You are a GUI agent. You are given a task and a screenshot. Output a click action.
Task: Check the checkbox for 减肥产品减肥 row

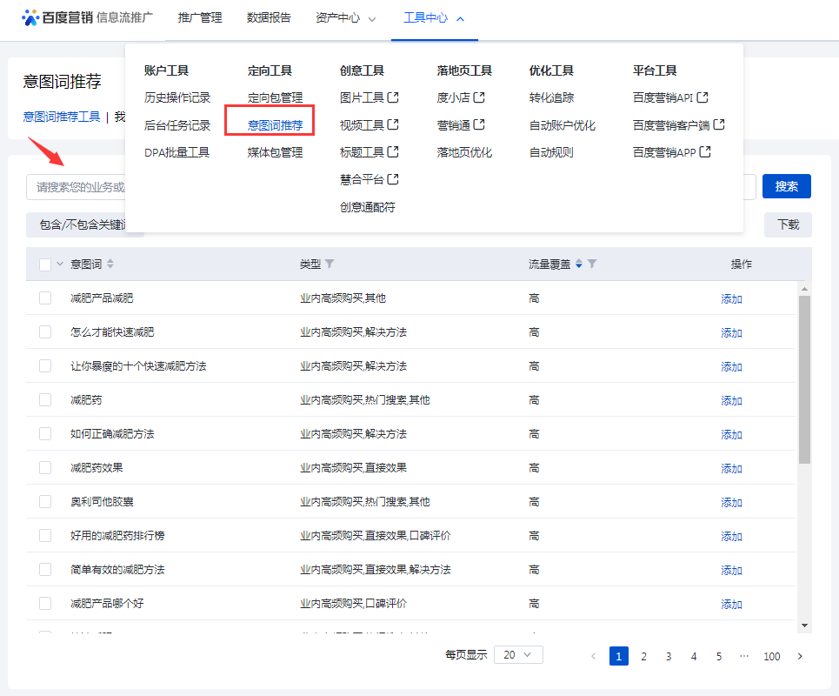[x=44, y=298]
